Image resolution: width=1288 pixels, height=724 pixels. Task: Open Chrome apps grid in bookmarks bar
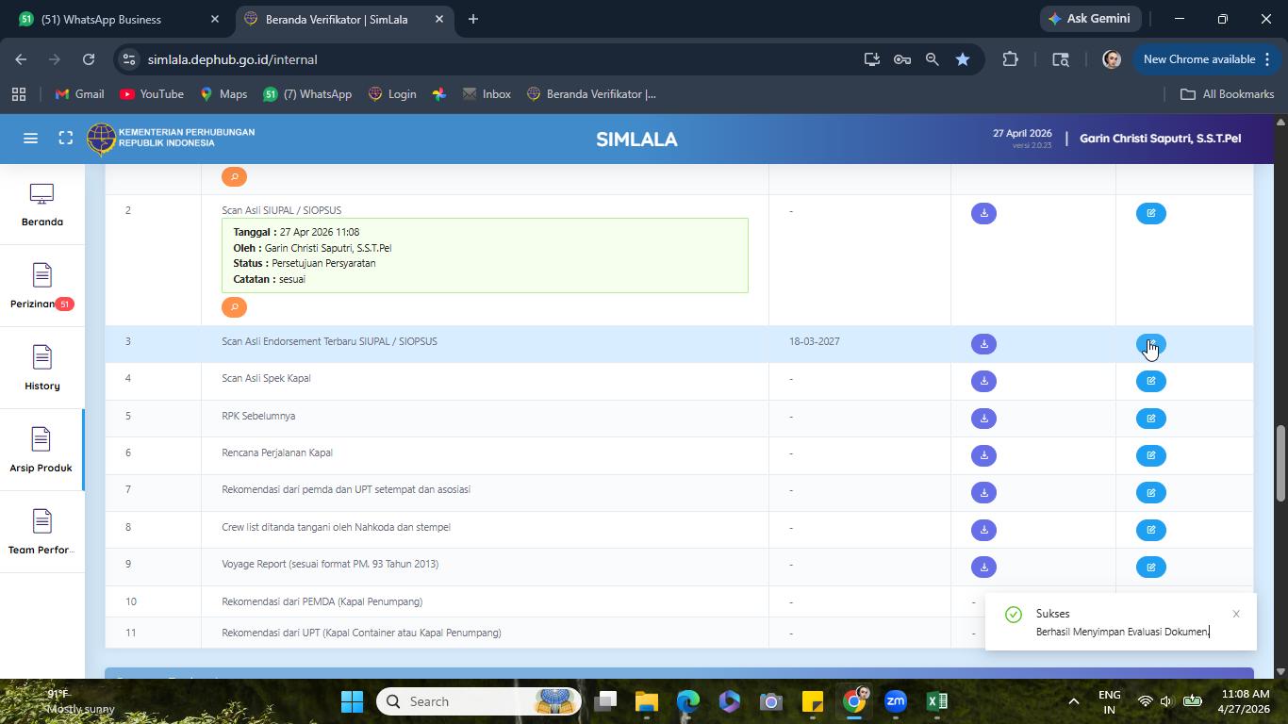[19, 94]
